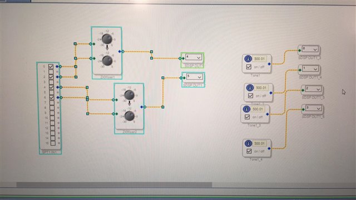Image resolution: width=356 pixels, height=200 pixels.
Task: Click Tone1_2 frequency field 500.01
Action: tap(261, 88)
